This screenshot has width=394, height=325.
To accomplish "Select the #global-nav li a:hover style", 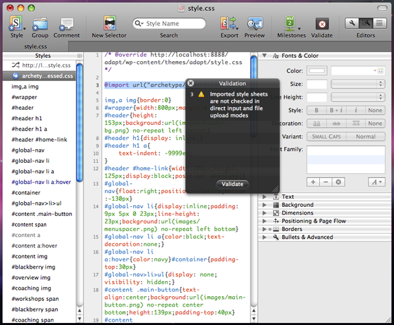I will 41,182.
